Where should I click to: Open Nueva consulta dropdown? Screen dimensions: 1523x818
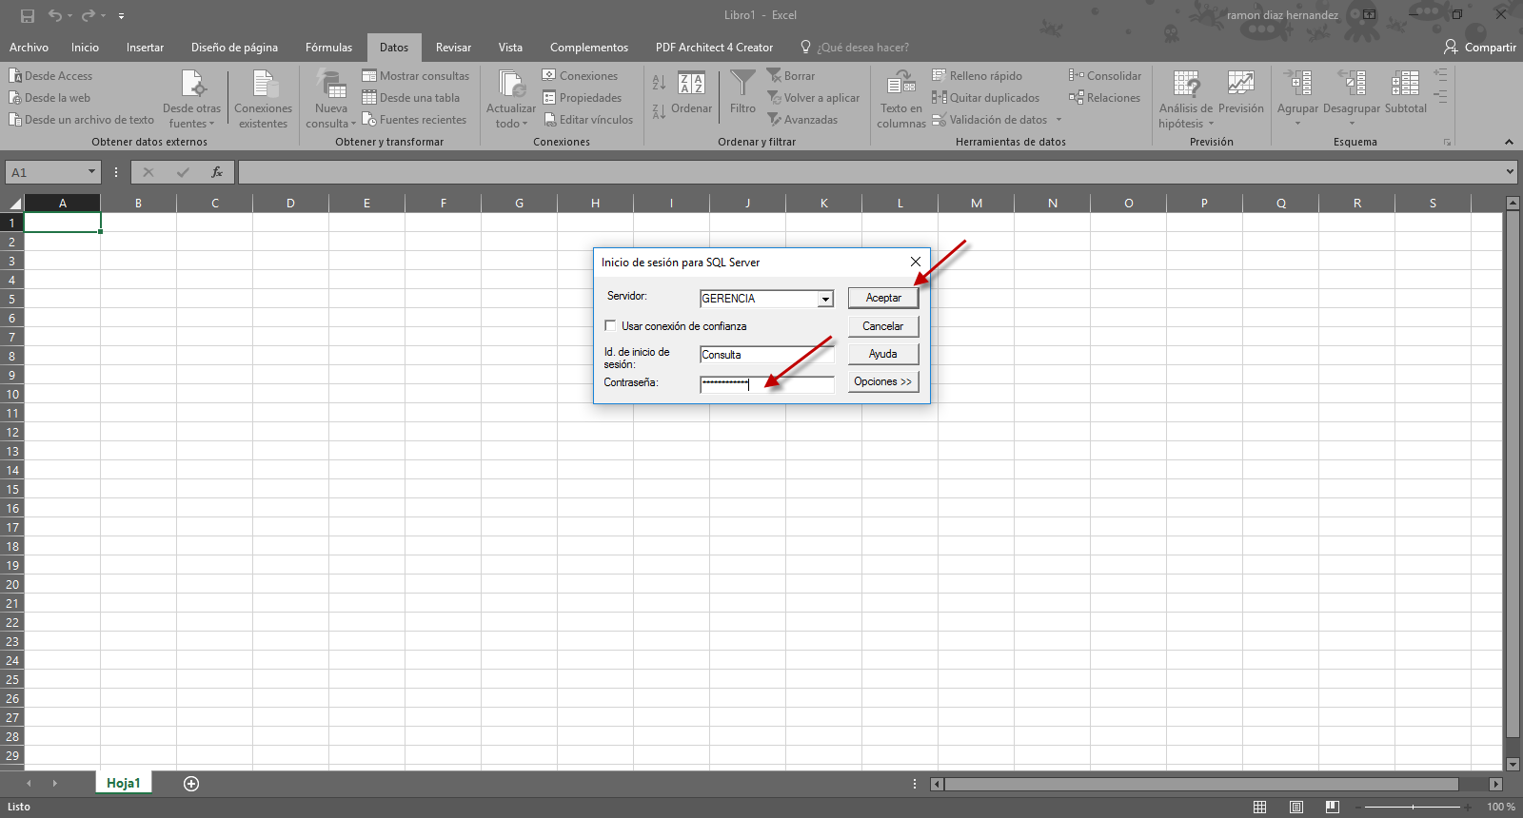click(330, 99)
